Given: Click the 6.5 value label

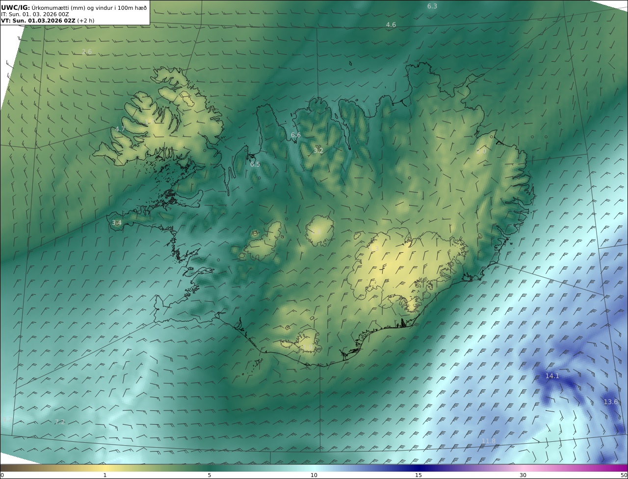Looking at the screenshot, I should (x=255, y=165).
